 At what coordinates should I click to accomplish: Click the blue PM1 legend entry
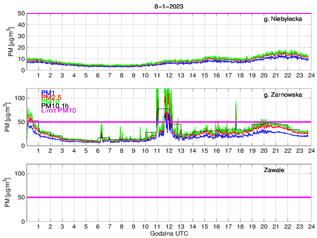[48, 93]
